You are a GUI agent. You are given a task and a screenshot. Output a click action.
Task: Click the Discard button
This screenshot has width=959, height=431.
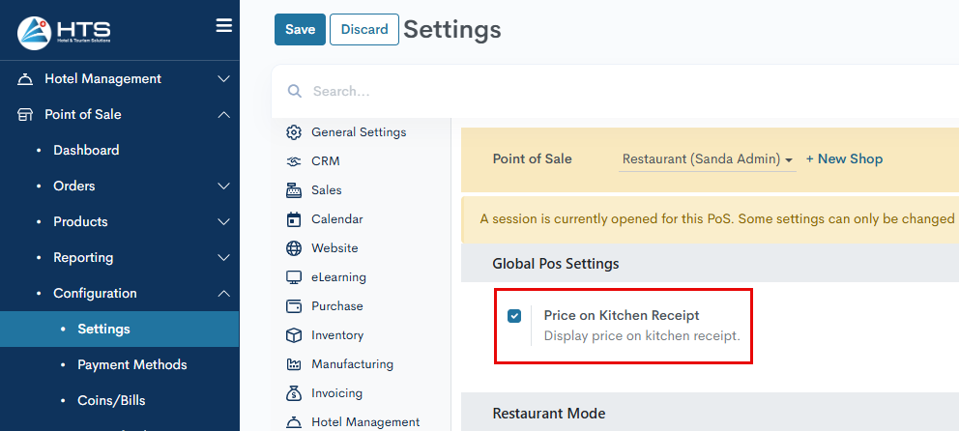(364, 30)
